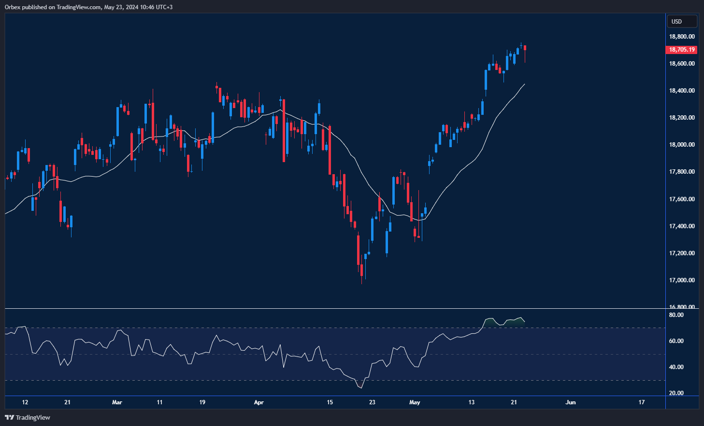Select the 17 date label after Jun

(x=642, y=402)
